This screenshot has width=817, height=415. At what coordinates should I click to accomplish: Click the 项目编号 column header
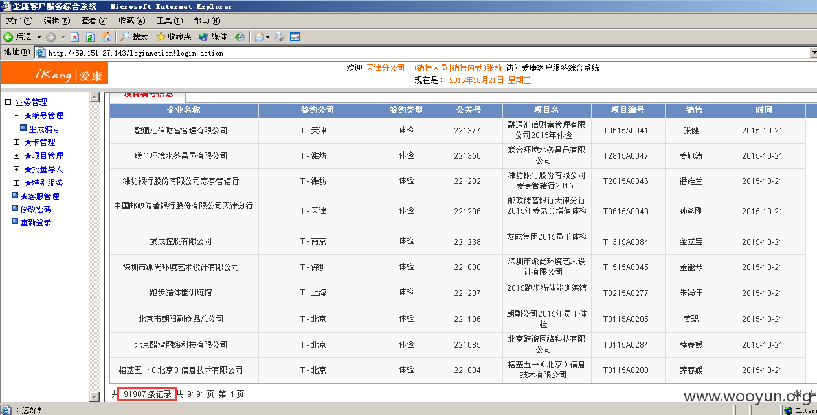(x=628, y=110)
